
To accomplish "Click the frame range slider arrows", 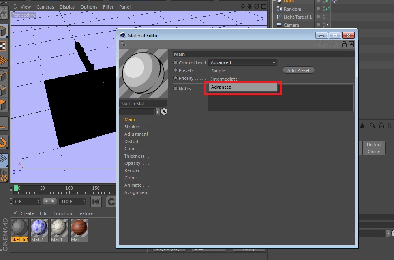I will coord(49,201).
